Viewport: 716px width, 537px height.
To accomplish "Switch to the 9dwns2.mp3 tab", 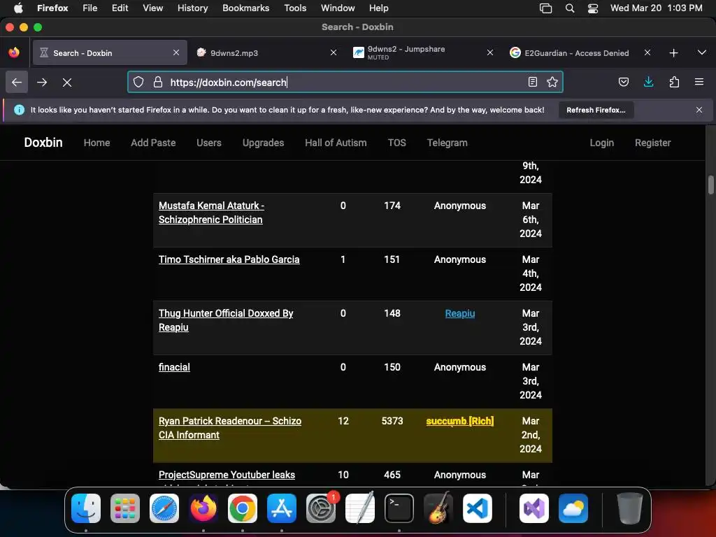I will (x=267, y=53).
